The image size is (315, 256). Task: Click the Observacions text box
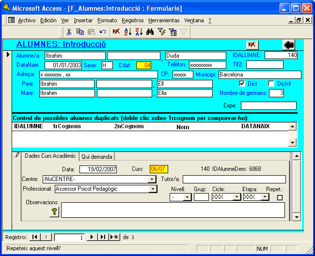[x=173, y=210]
